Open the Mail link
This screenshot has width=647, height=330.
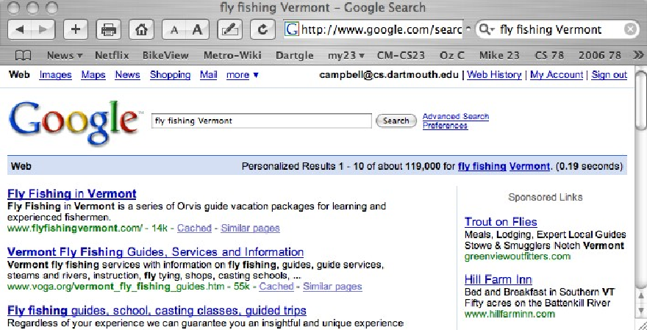pyautogui.click(x=208, y=75)
